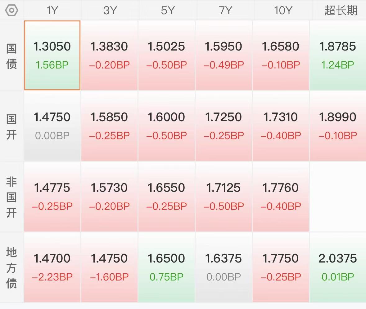Click the 非国开 7Y cell 1.7125
Viewport: 366px width, 309px height.
tap(224, 197)
